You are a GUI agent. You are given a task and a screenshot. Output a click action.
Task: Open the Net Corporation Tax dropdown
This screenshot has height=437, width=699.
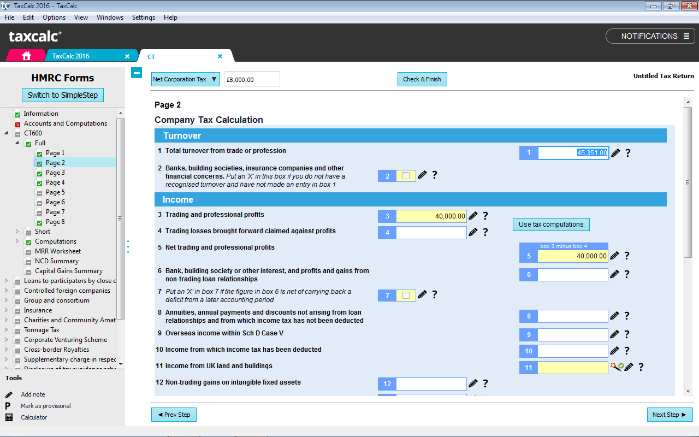point(185,79)
